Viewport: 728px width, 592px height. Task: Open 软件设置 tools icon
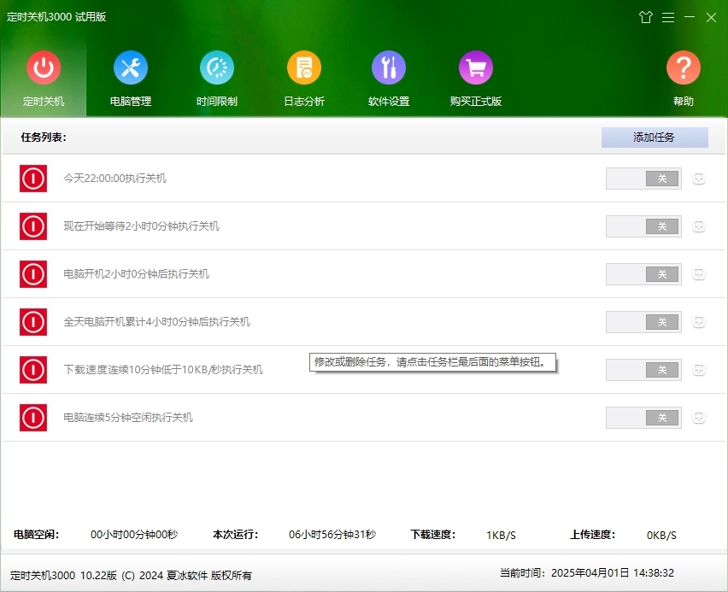(389, 67)
